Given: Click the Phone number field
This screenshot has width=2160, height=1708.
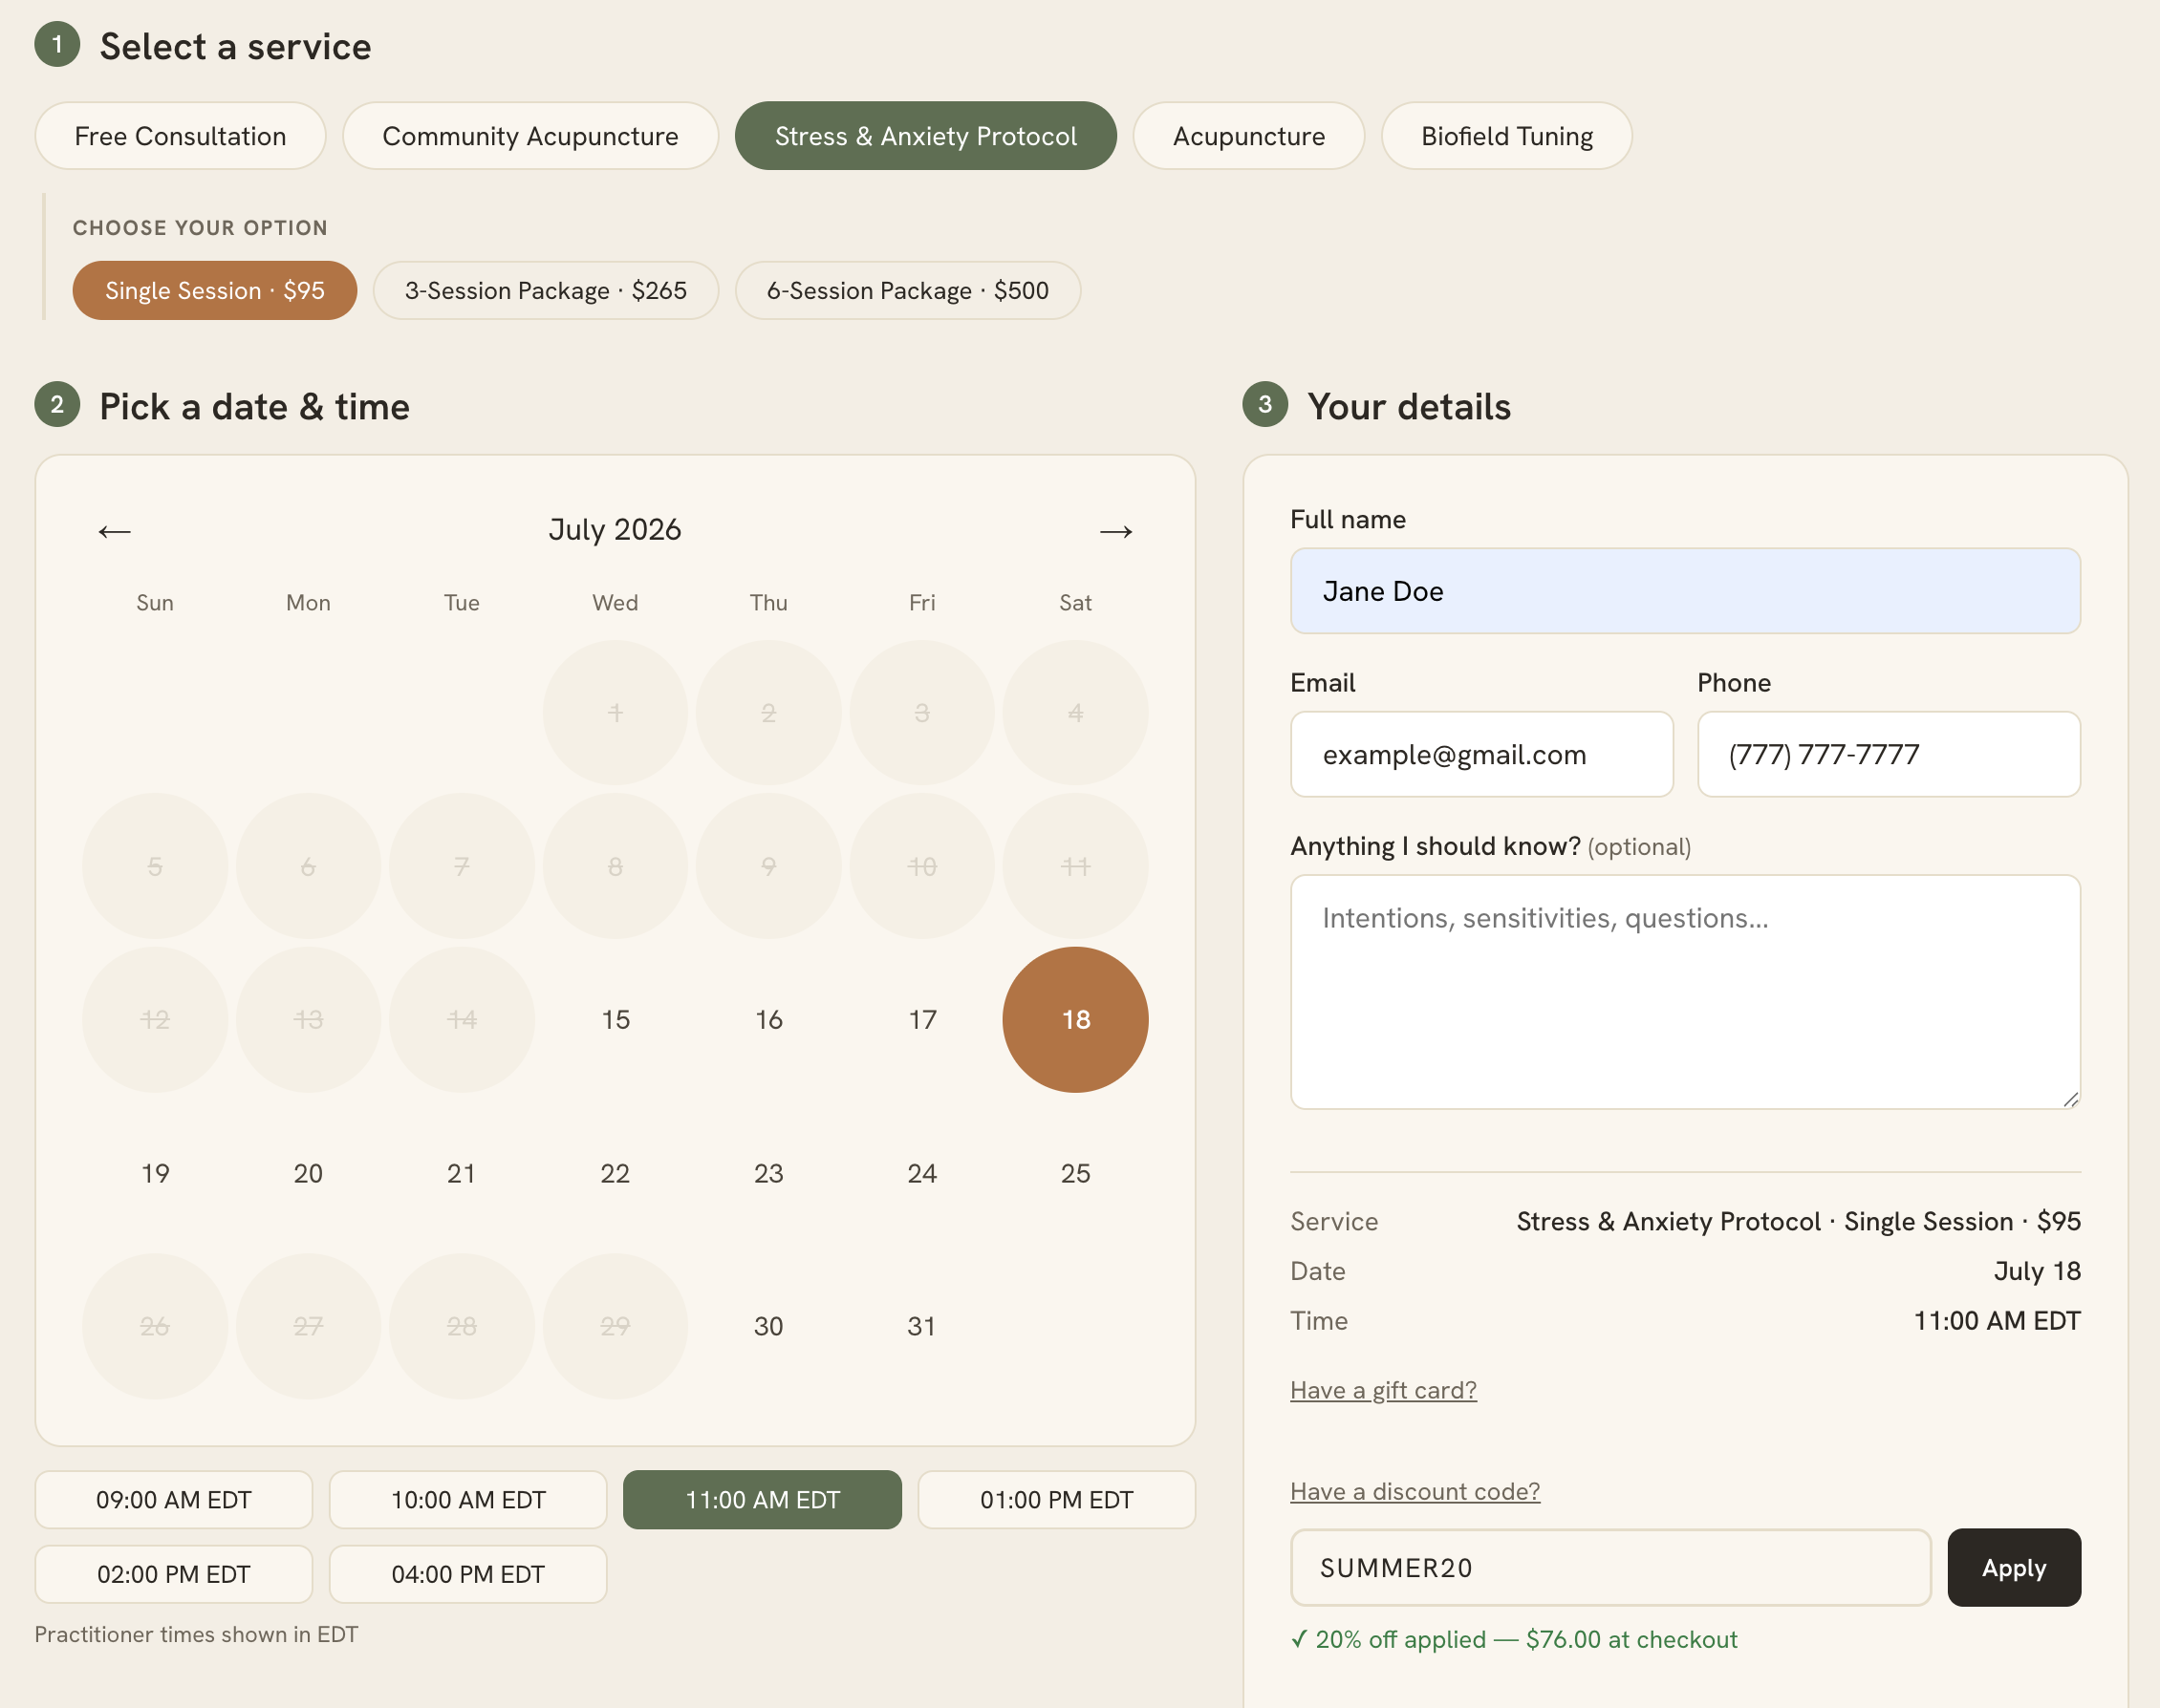Looking at the screenshot, I should (x=1889, y=754).
